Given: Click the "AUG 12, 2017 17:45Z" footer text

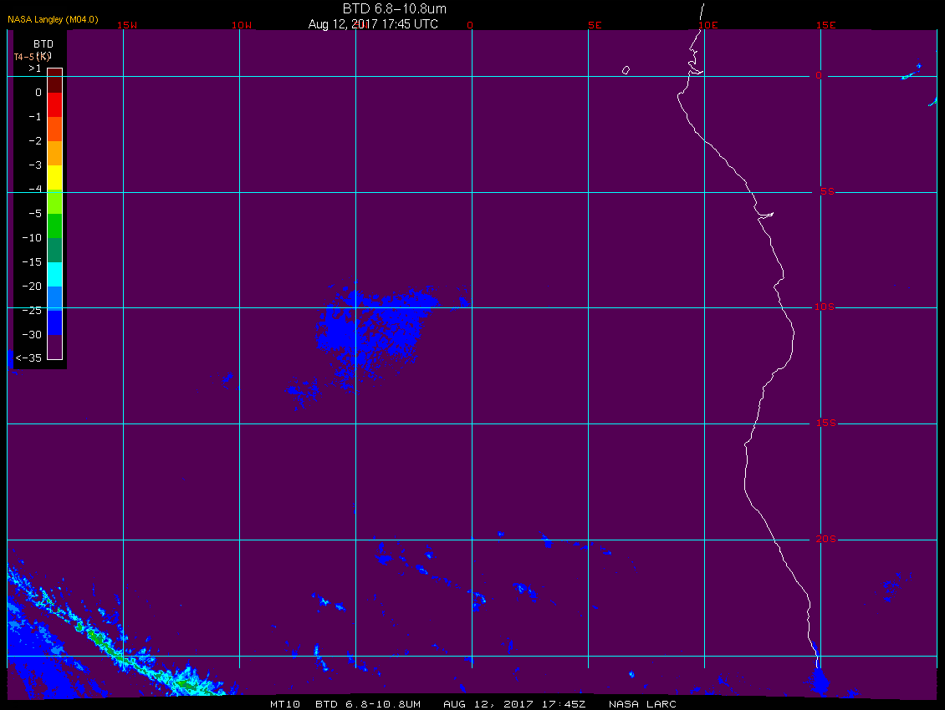Looking at the screenshot, I should point(514,704).
